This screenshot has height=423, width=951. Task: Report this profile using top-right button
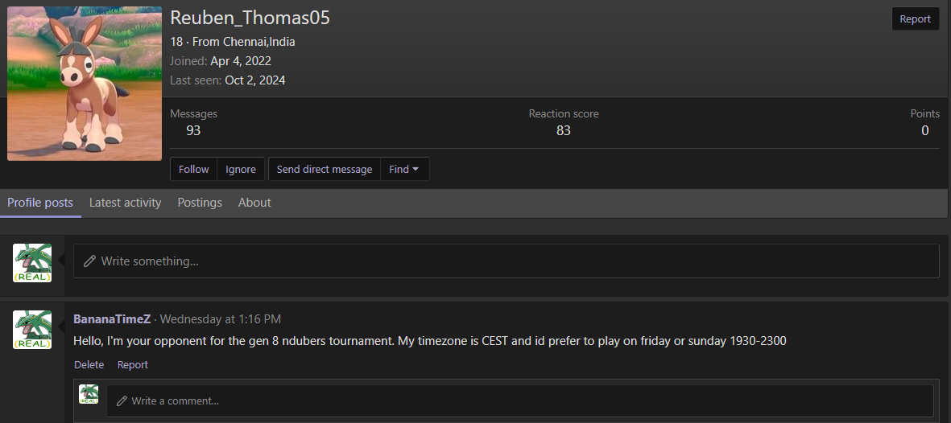(915, 19)
